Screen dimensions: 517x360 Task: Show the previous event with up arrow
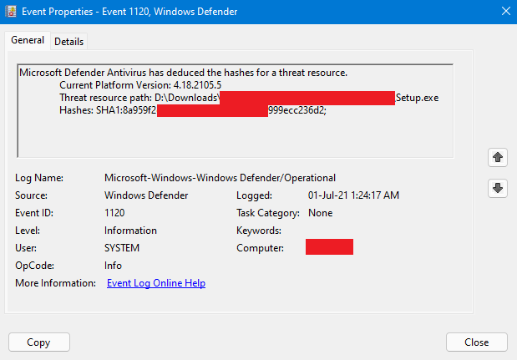[498, 157]
